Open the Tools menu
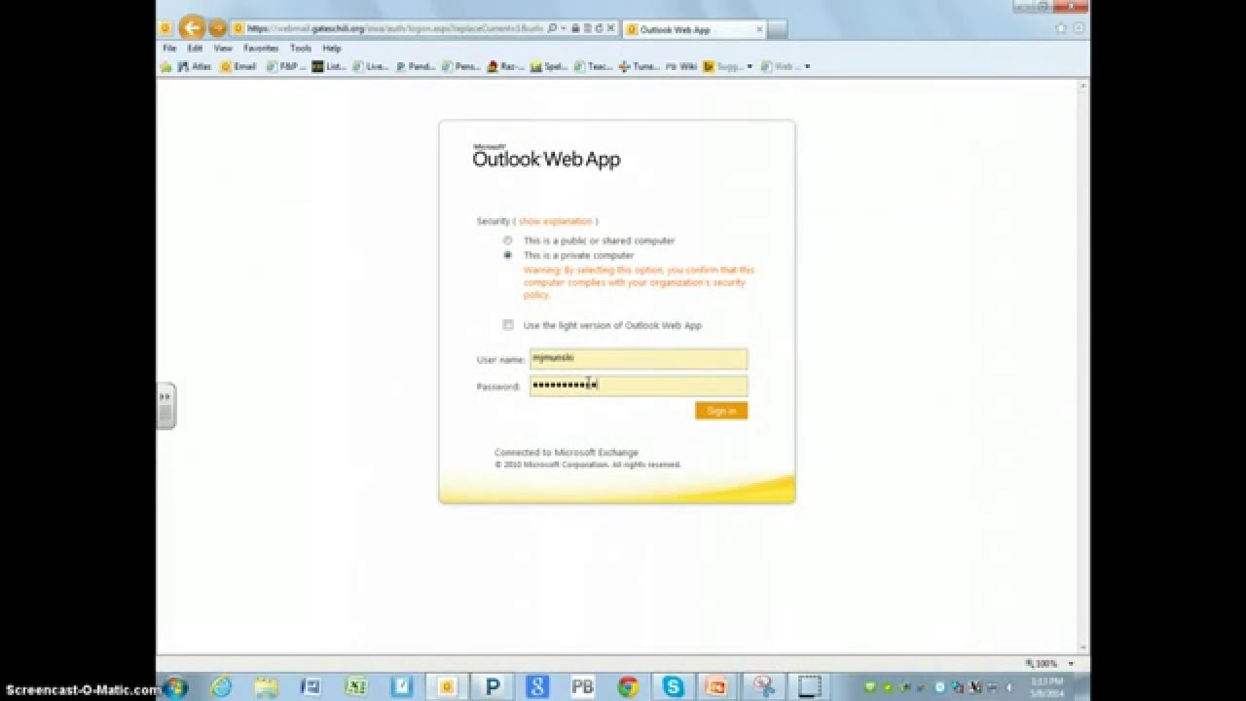This screenshot has height=701, width=1246. click(x=301, y=48)
